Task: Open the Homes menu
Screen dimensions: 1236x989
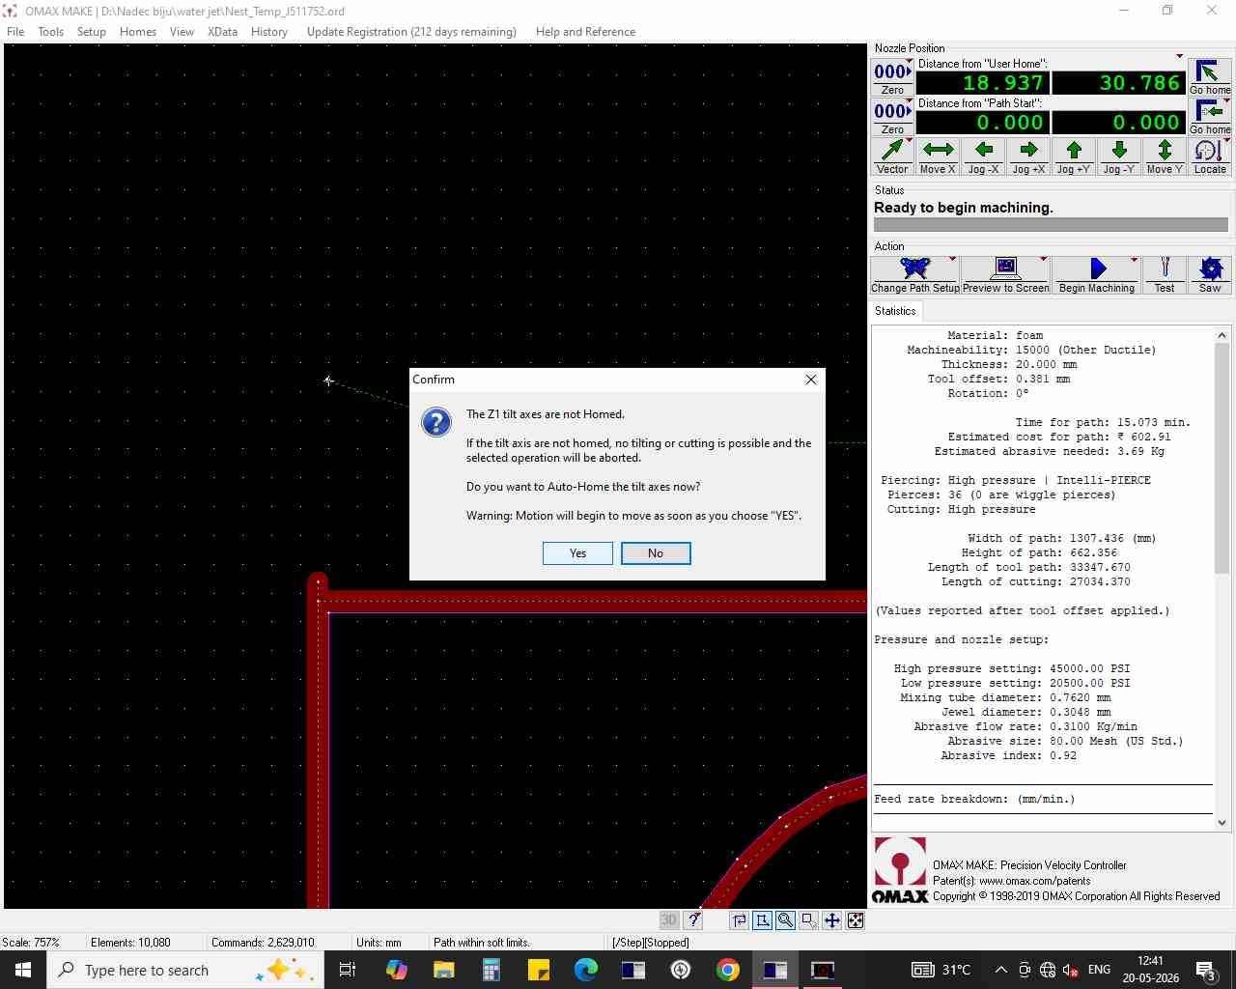Action: [x=138, y=32]
